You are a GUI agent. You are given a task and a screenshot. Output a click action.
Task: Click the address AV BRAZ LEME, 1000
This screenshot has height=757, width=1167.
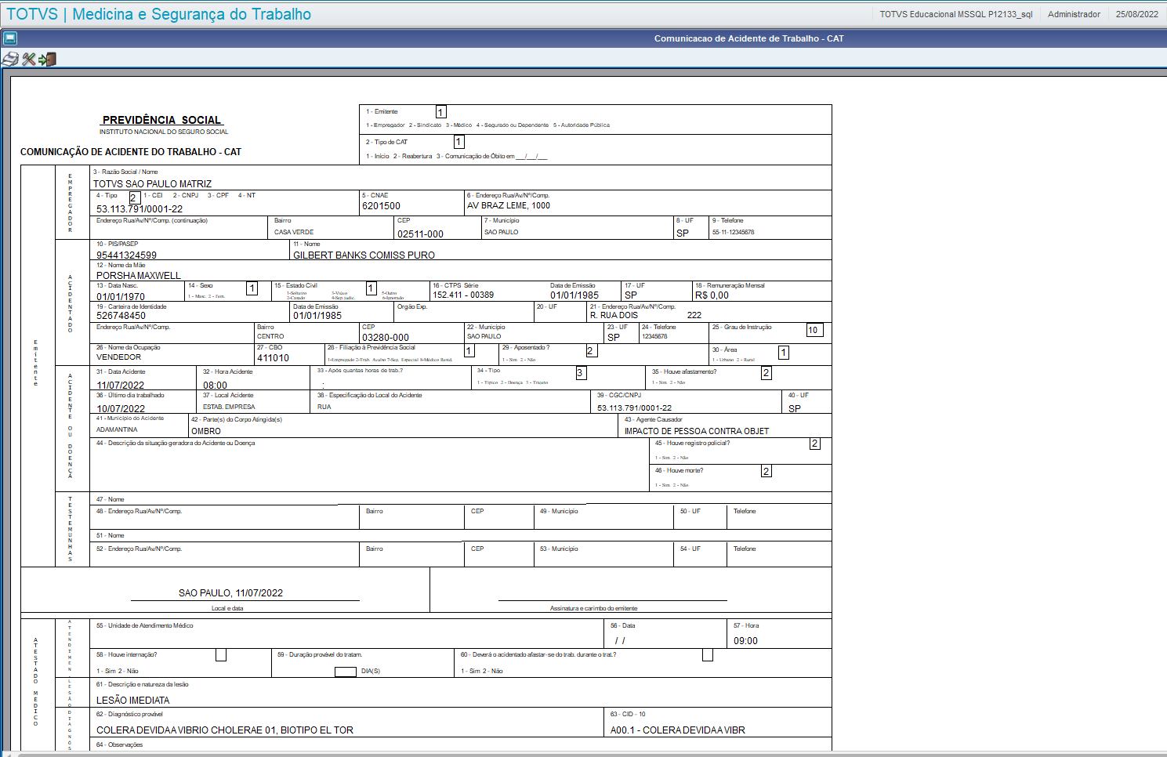coord(509,205)
